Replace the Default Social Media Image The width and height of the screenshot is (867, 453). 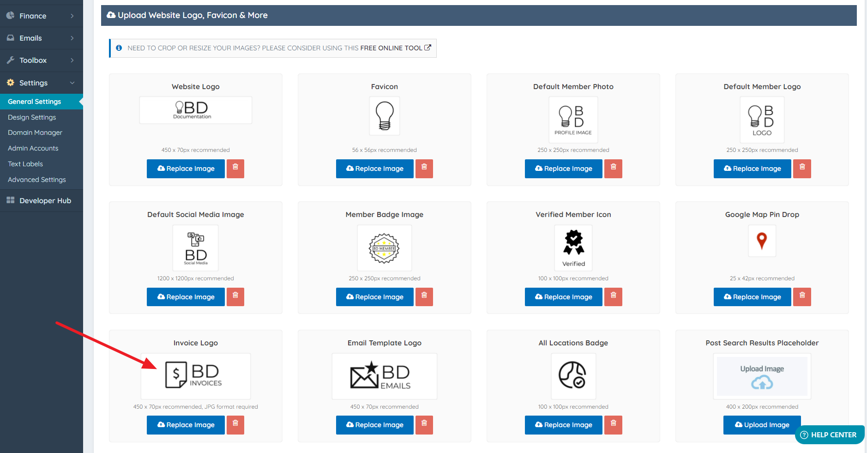(186, 297)
